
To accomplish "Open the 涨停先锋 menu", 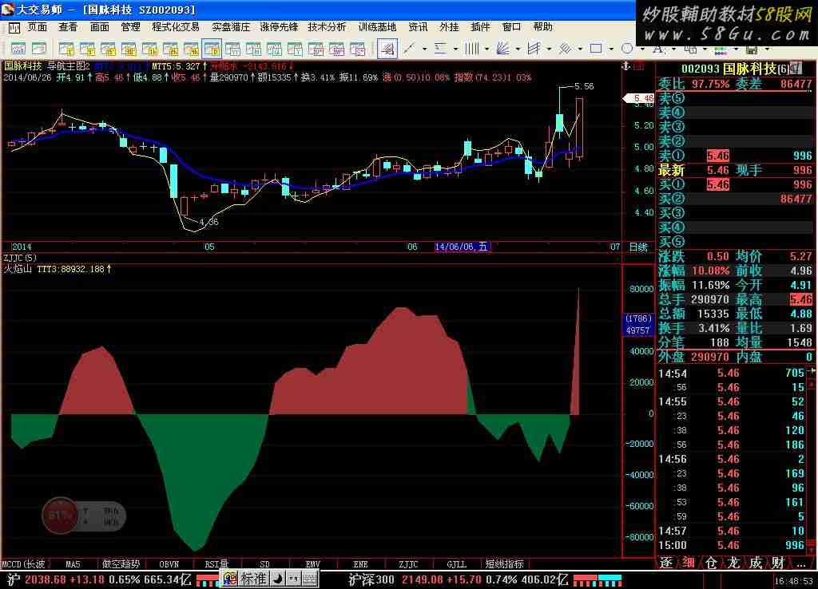I will 279,27.
